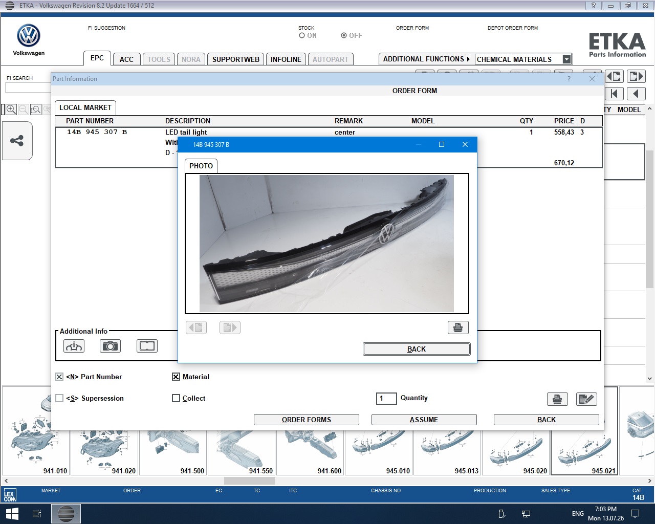Select the PHOTO tab
Image resolution: width=655 pixels, height=524 pixels.
pos(201,166)
